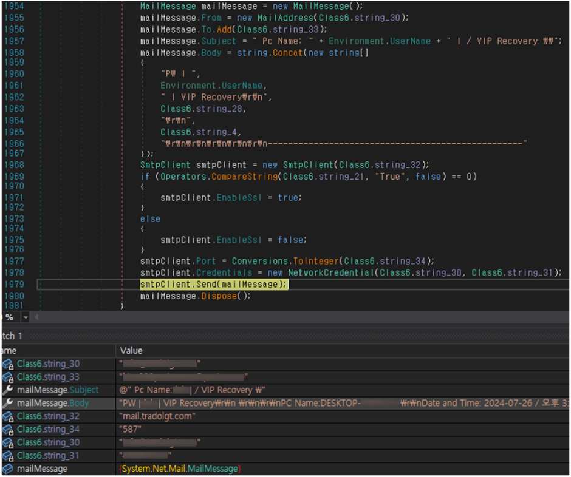Click the Concat method on line 1958
The width and height of the screenshot is (571, 477).
[288, 53]
